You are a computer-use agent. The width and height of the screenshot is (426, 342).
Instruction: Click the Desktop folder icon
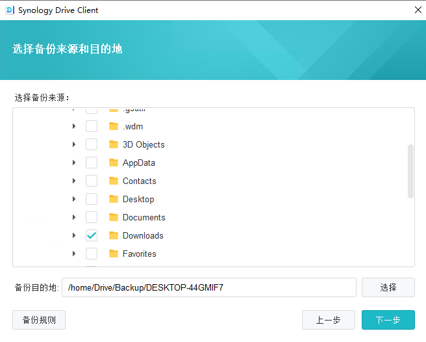click(x=114, y=199)
